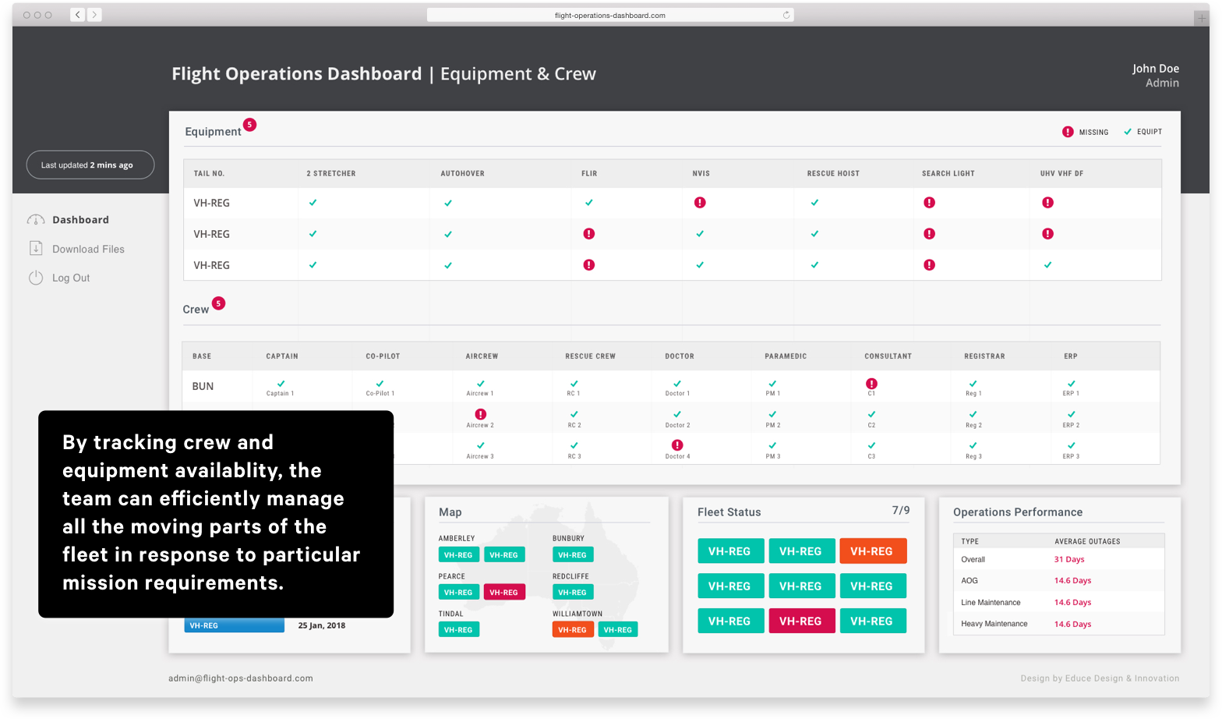Open the Download Files menu item
The height and width of the screenshot is (719, 1222).
point(88,249)
